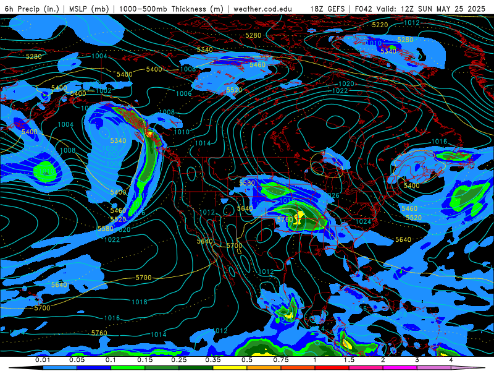Click the "12Z SUN MAY 25 2025" valid time
Screen dimensions: 494x371
point(443,9)
